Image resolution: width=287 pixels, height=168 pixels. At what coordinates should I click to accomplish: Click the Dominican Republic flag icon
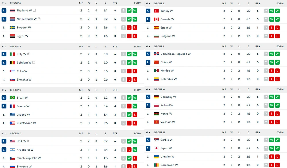(x=156, y=54)
